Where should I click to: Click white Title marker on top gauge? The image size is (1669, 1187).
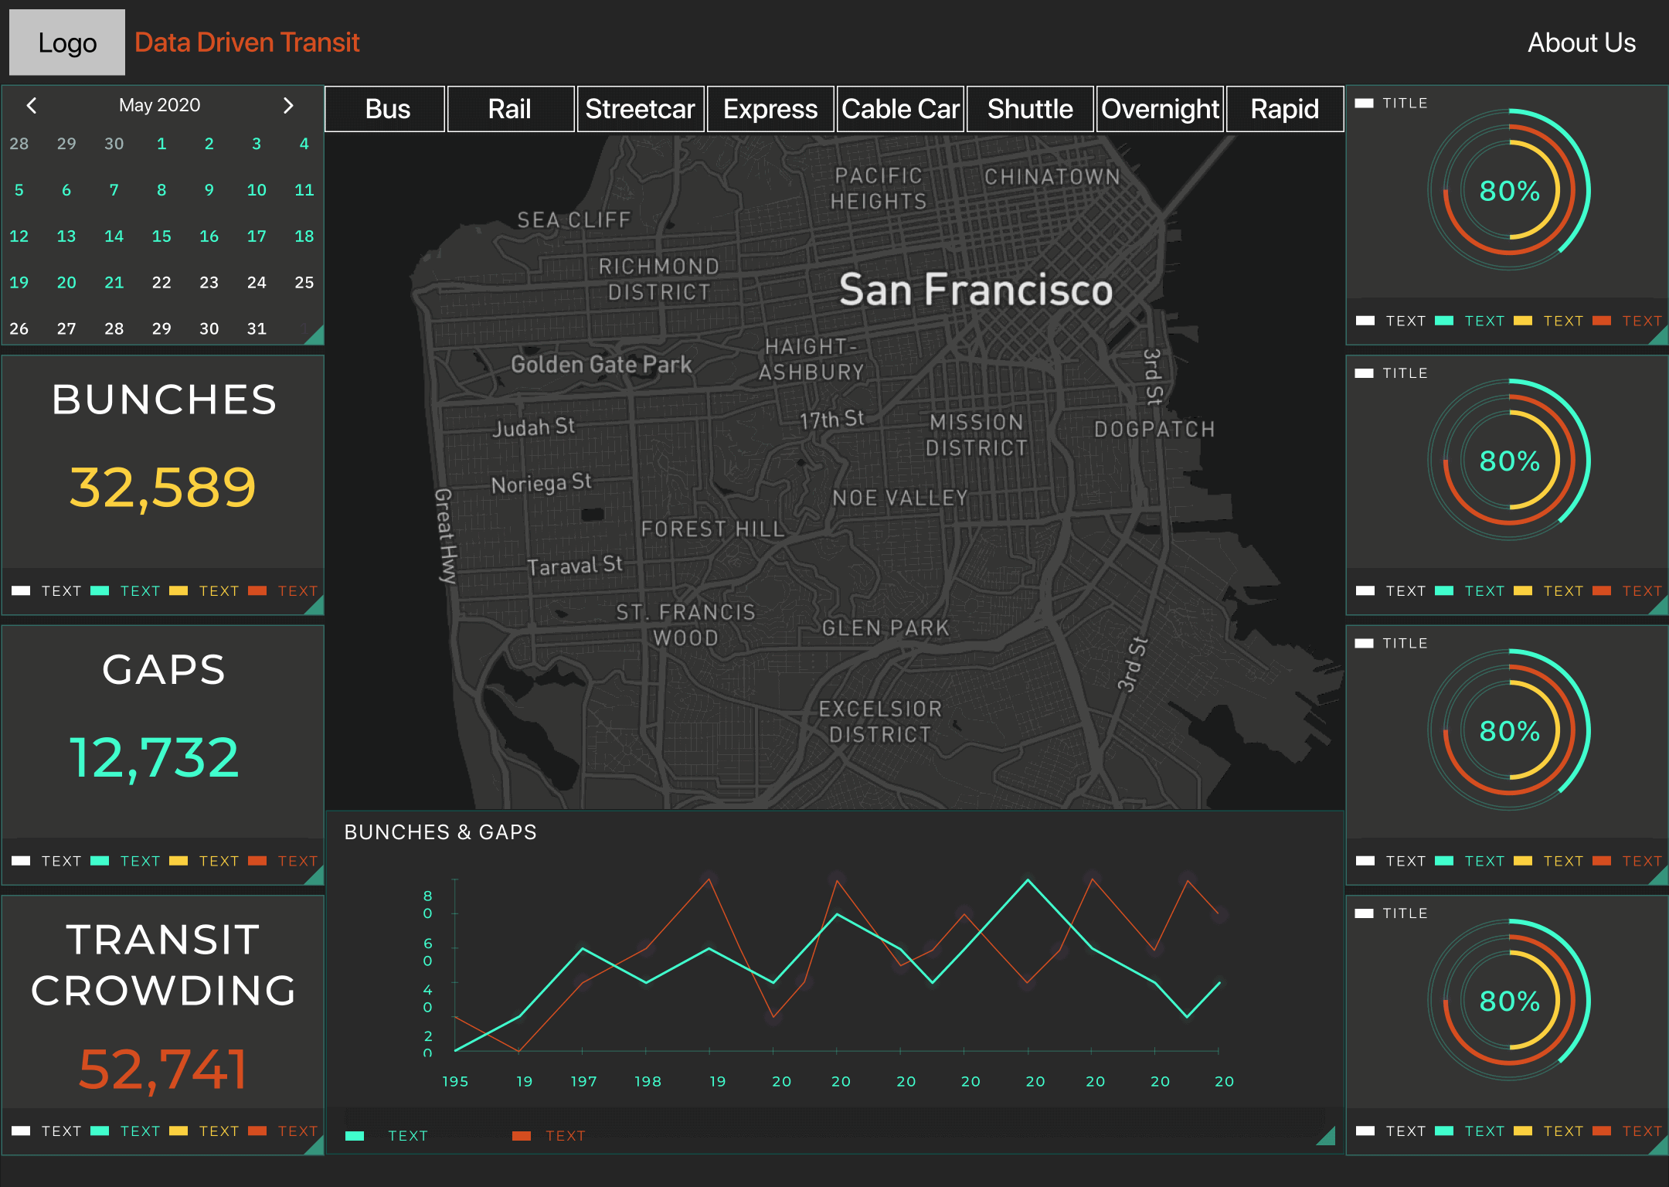[x=1364, y=103]
